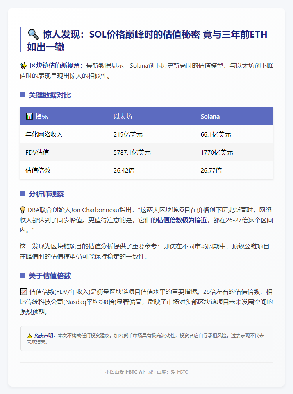
Task: Click the 26.77倍 cell
Action: [x=211, y=170]
